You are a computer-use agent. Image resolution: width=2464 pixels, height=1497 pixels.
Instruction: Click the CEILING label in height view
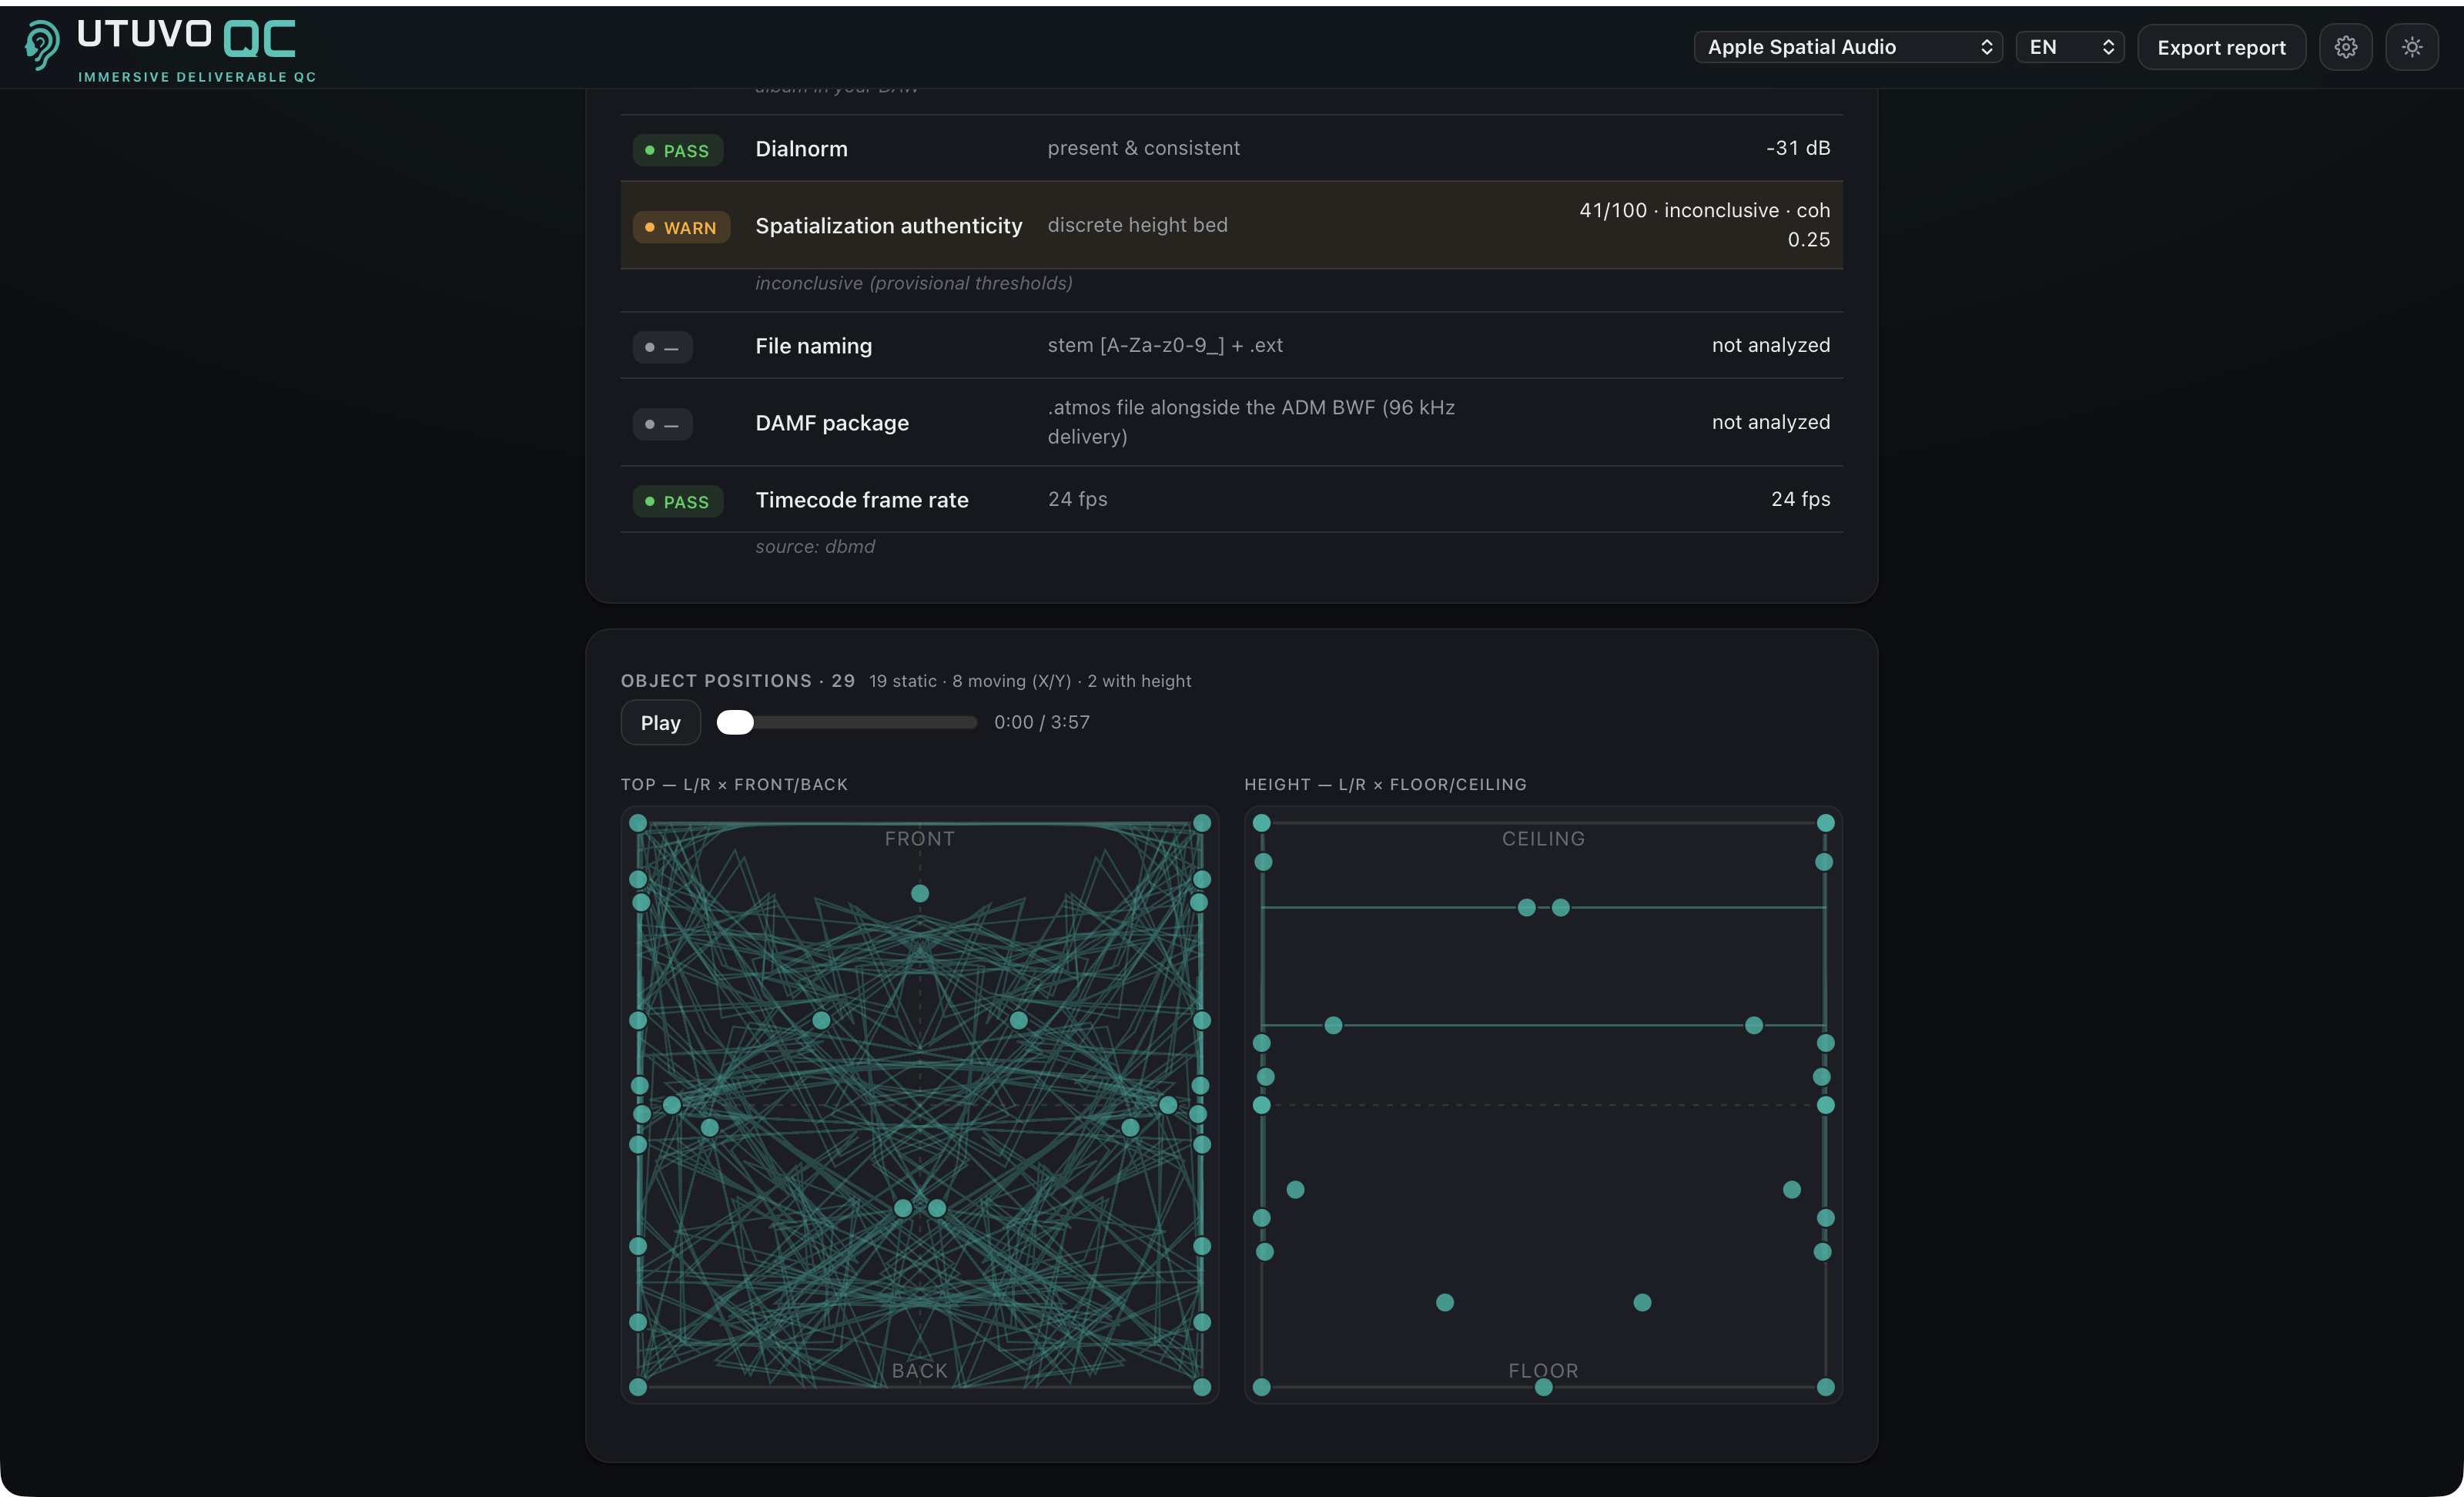[x=1543, y=839]
